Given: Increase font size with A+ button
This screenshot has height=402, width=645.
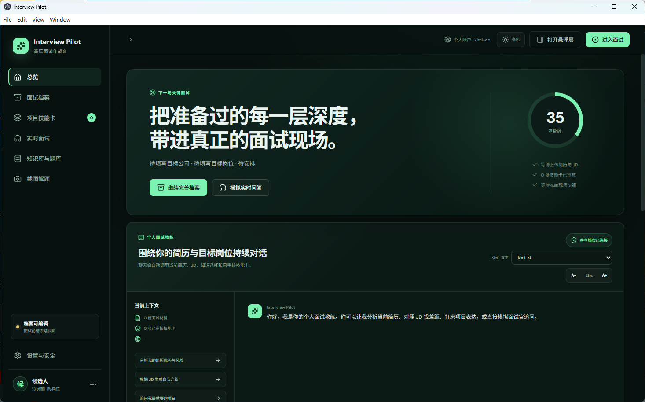Looking at the screenshot, I should click(x=605, y=275).
